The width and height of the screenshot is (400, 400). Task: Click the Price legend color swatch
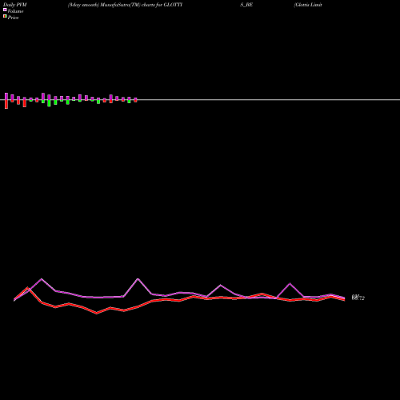[x=5, y=16]
